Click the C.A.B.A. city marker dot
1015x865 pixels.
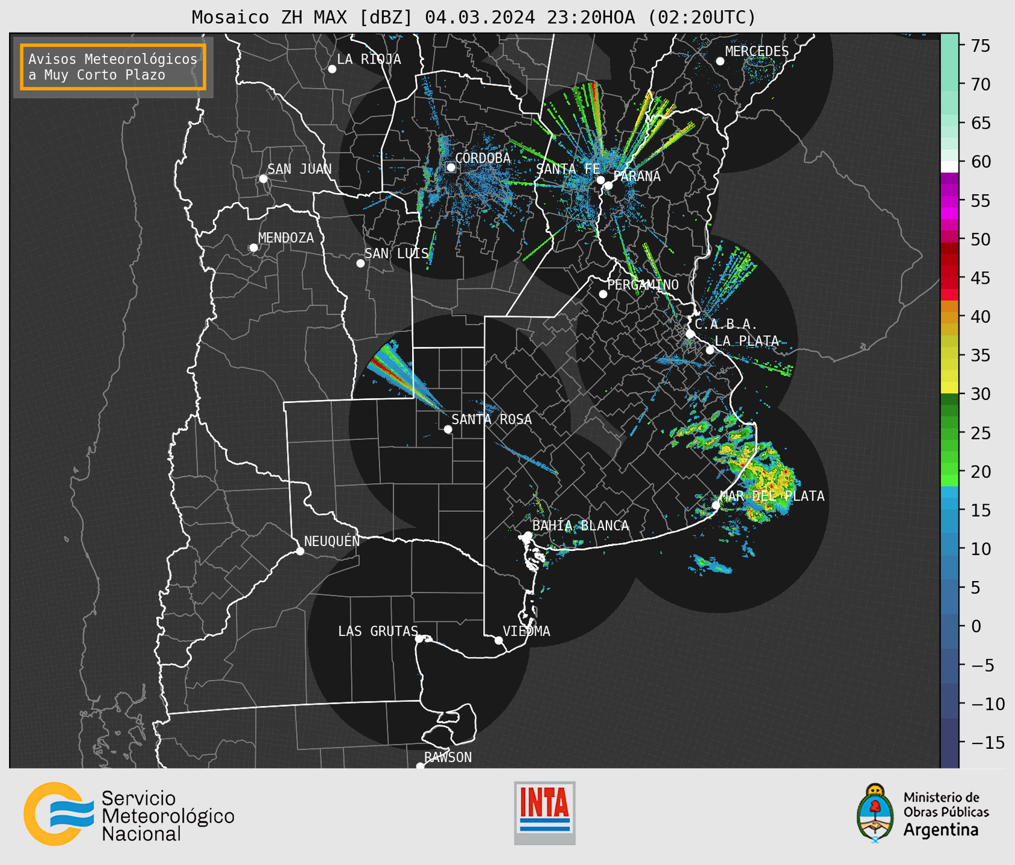[691, 334]
